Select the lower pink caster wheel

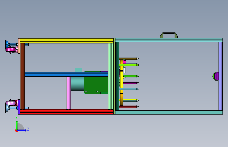tap(11, 103)
